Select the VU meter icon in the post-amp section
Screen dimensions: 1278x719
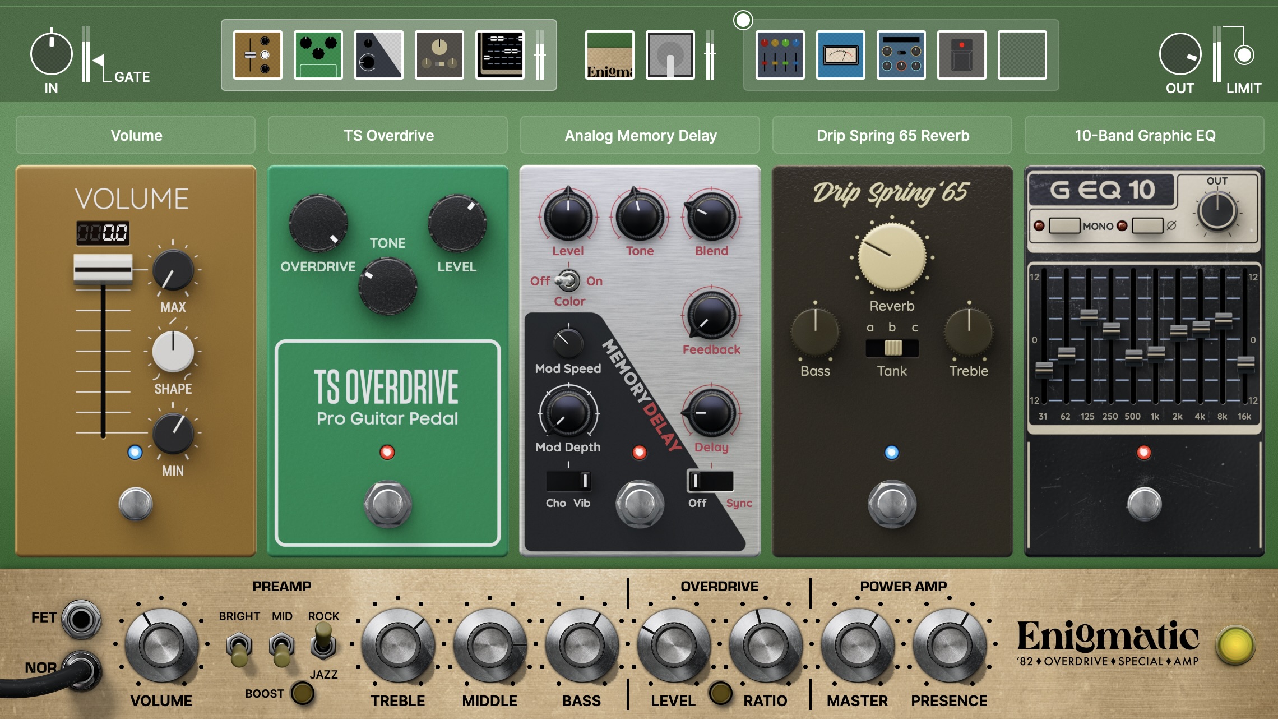pyautogui.click(x=841, y=54)
